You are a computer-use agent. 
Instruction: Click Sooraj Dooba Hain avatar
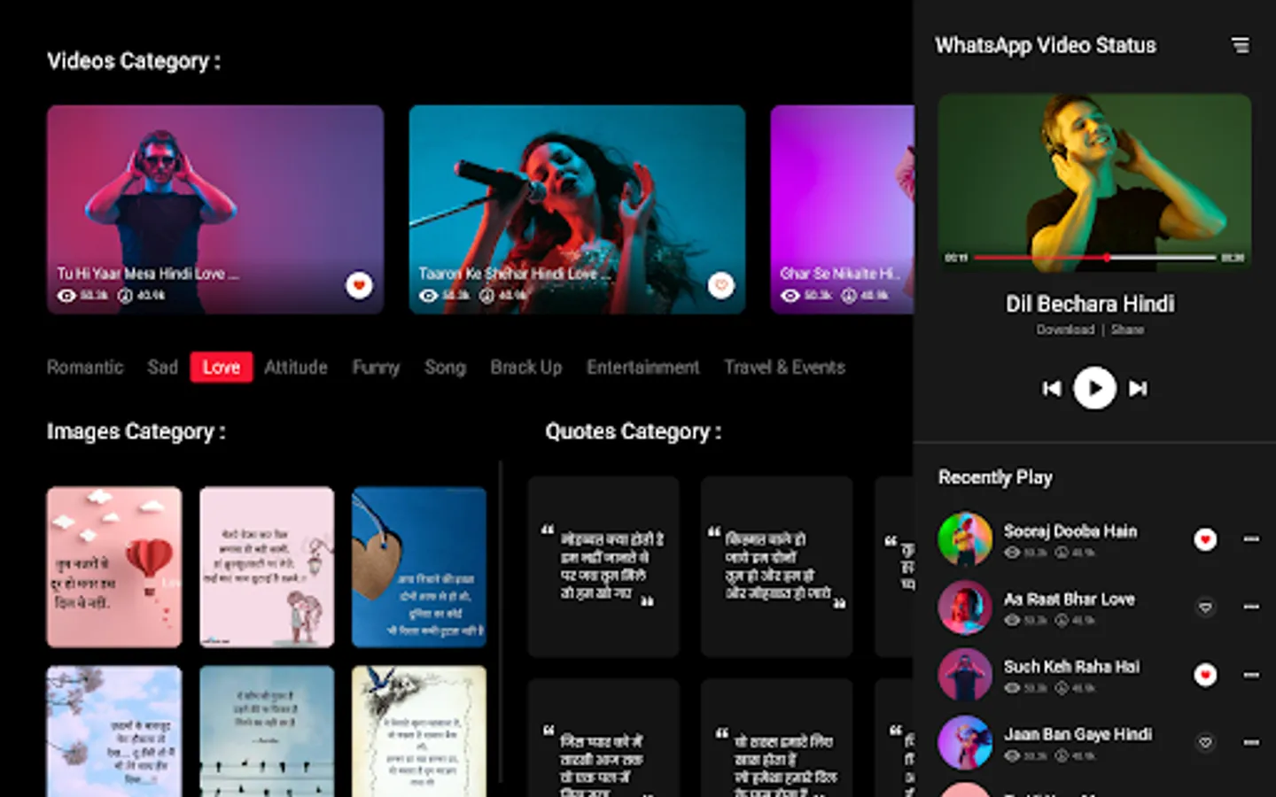point(965,539)
